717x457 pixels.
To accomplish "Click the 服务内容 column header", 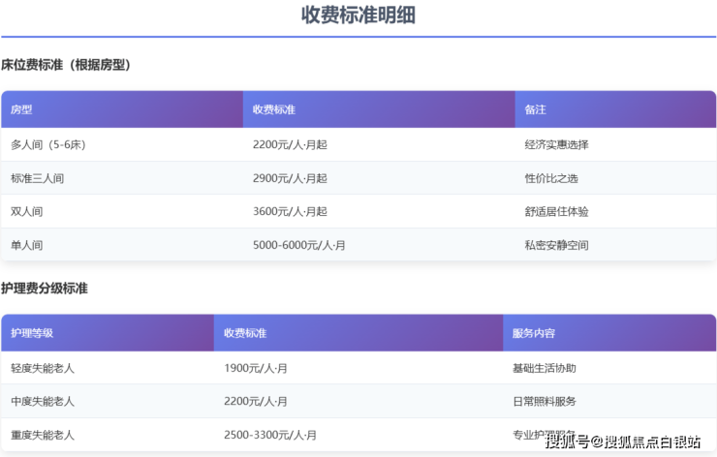I will (x=533, y=333).
